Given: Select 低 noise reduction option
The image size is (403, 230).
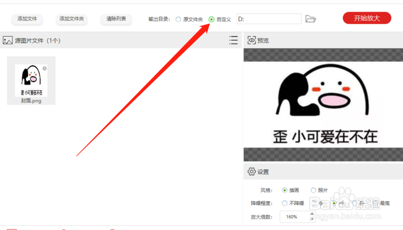Looking at the screenshot, I should tap(315, 203).
